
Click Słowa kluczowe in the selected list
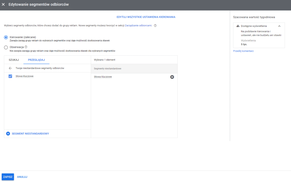(x=103, y=77)
